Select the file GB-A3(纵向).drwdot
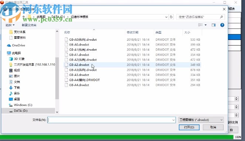This screenshot has height=141, width=245. pyautogui.click(x=132, y=70)
